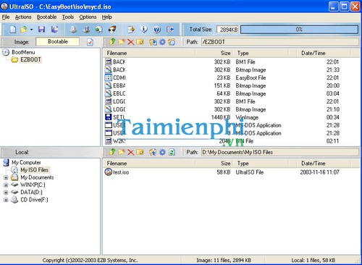Click the Add Files page-with-arrow toolbar icon
The height and width of the screenshot is (265, 362).
[x=131, y=30]
